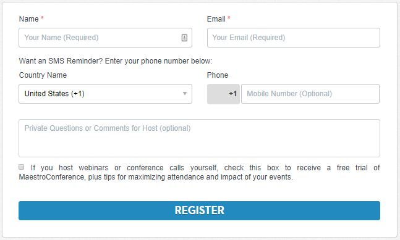Click the REGISTER button
400x240 pixels.
click(199, 211)
